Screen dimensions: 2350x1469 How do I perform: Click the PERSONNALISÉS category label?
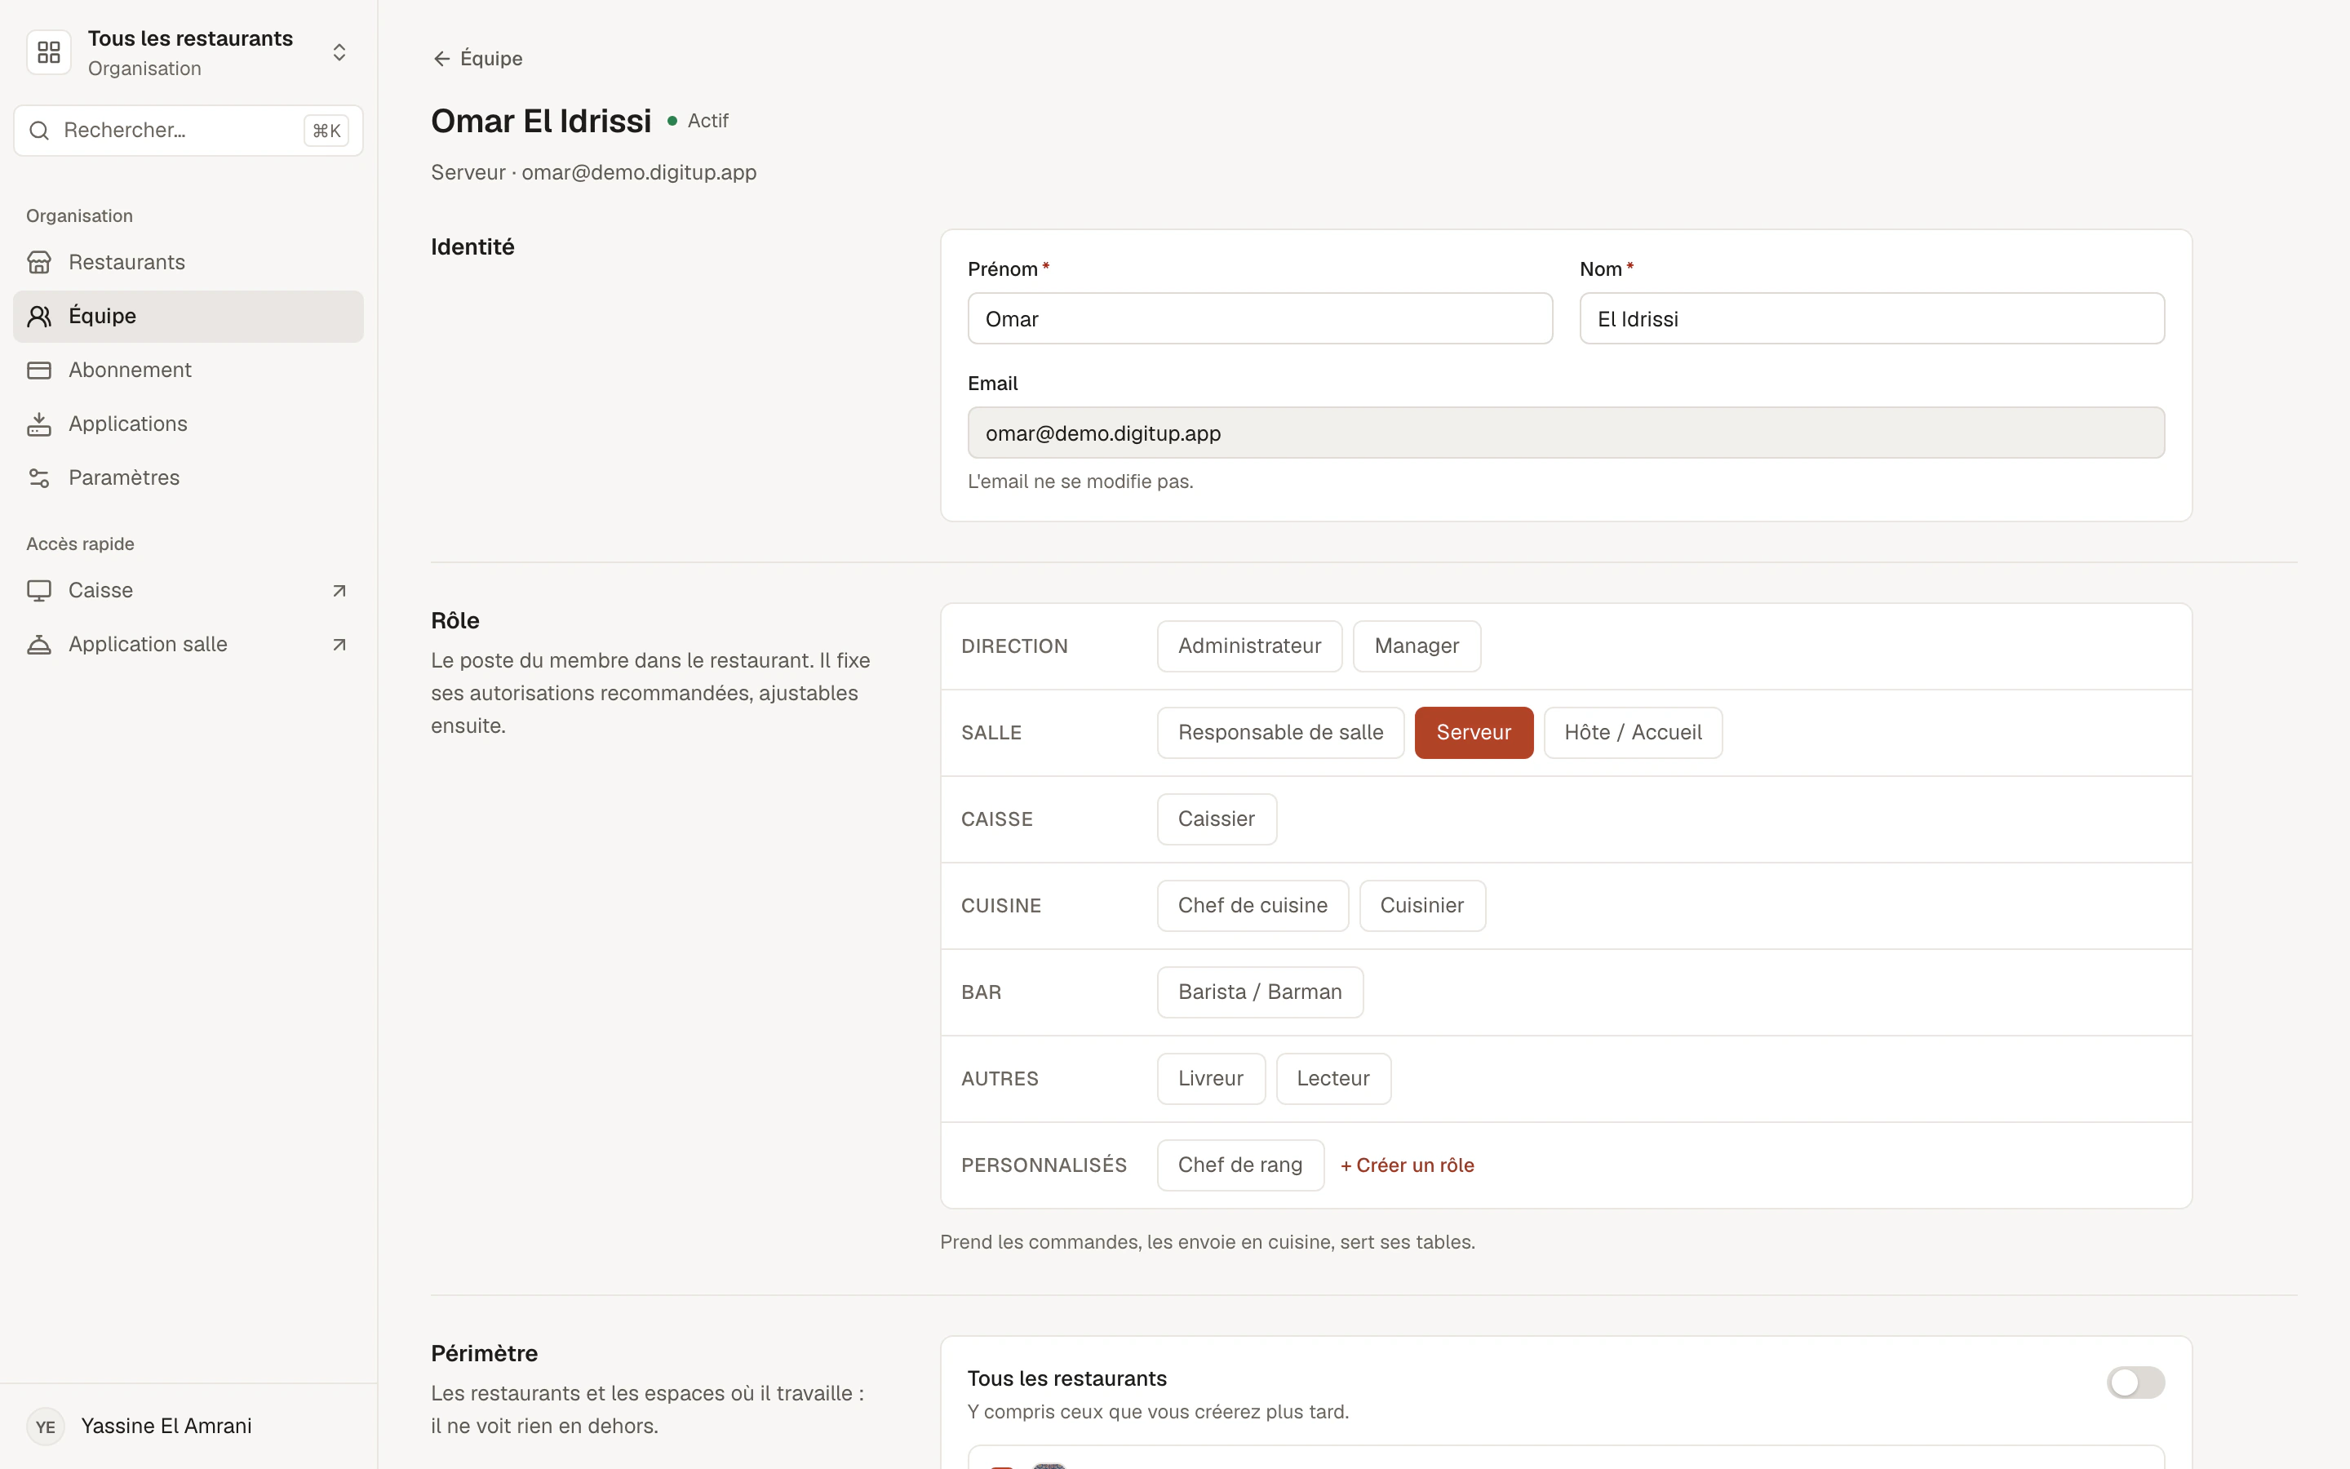(x=1044, y=1165)
